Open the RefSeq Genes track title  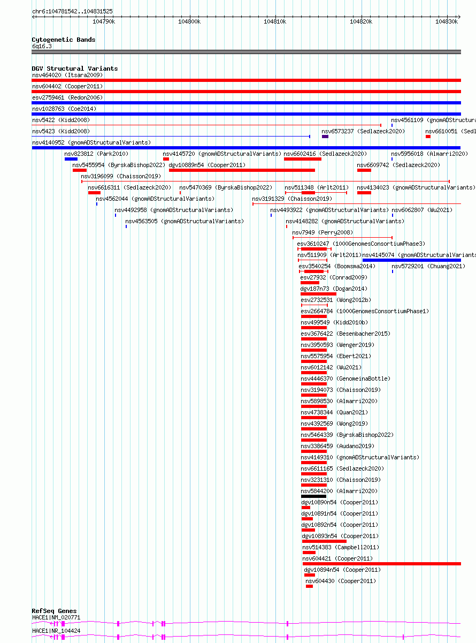(54, 611)
